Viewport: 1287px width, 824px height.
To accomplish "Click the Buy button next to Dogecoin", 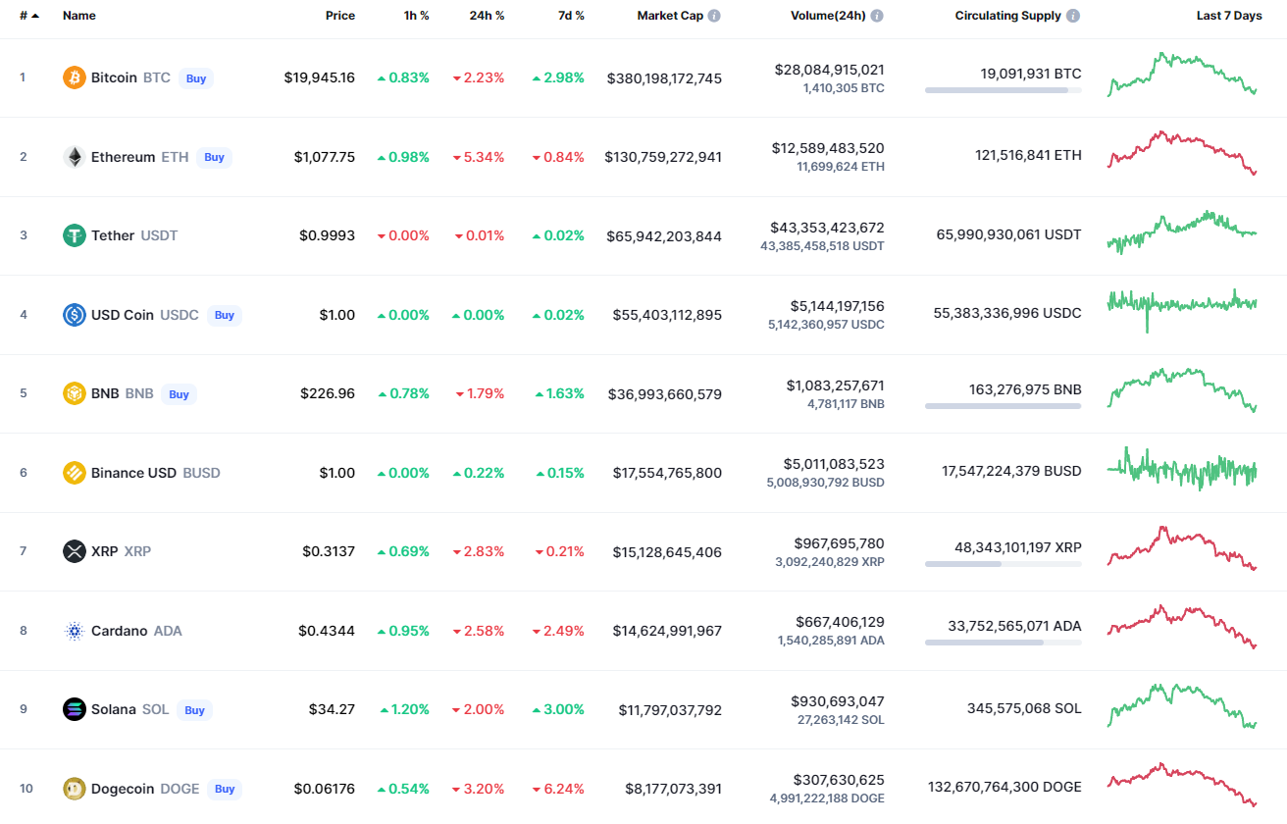I will coord(225,789).
